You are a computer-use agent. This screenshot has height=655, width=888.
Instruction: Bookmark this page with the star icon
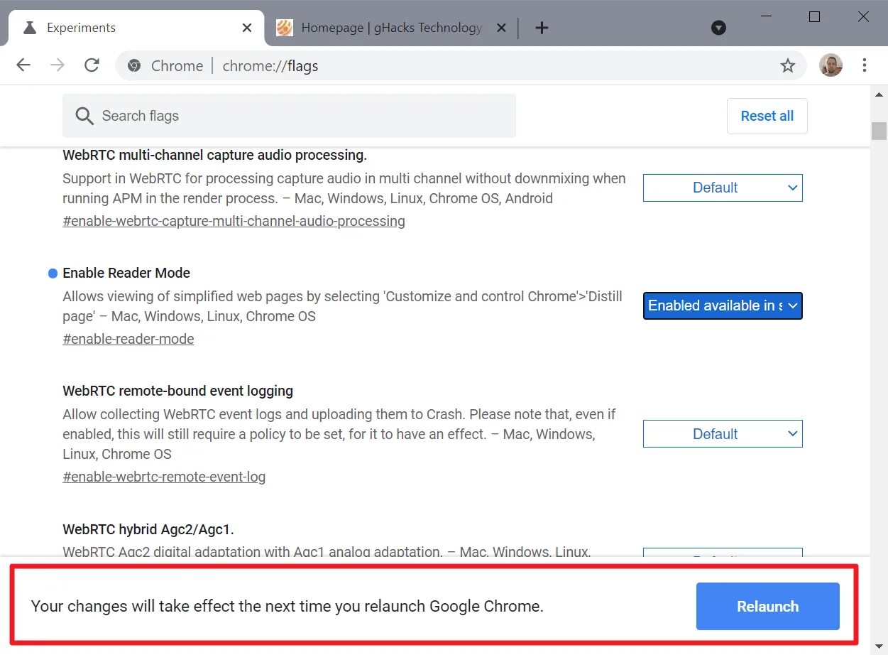pos(787,66)
